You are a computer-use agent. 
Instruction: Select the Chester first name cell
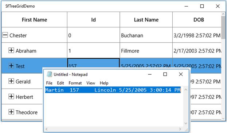tap(35, 35)
